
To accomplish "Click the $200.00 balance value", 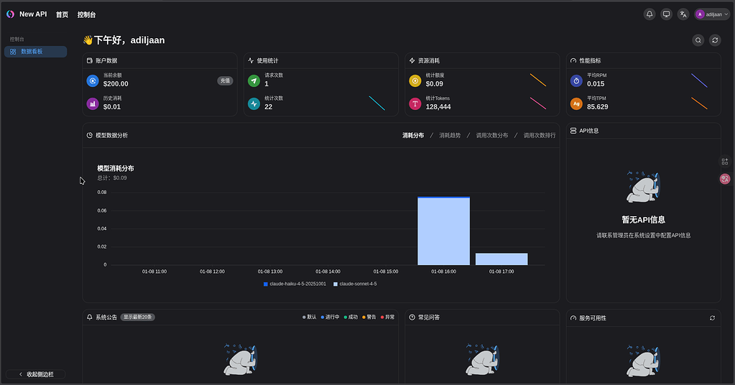I will point(116,84).
